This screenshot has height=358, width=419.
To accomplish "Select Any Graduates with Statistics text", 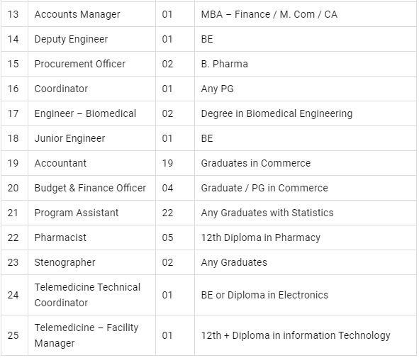I will 267,213.
